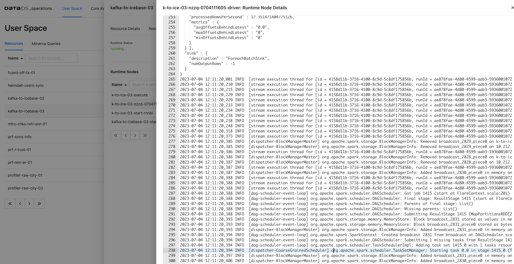Click log line 295 SparkContext Created broadcast

[x=346, y=235]
